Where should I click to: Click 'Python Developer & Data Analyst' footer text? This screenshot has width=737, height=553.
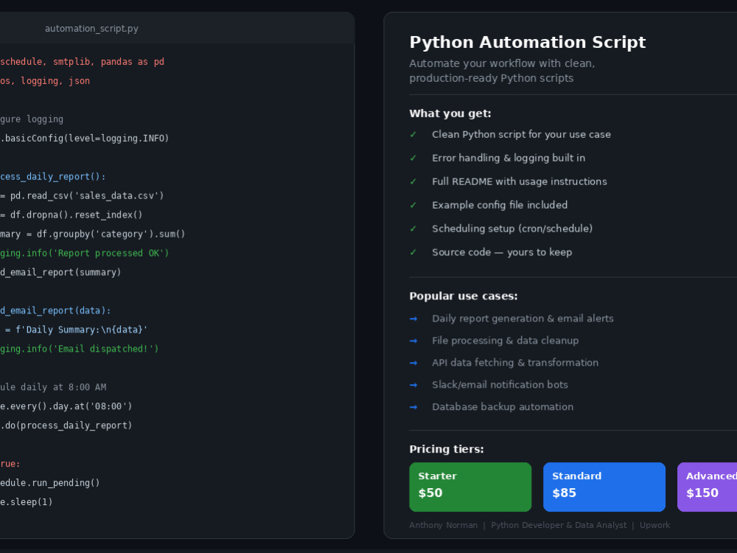point(559,525)
